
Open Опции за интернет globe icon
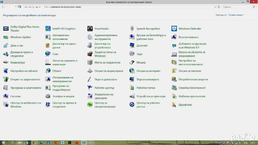[132, 71]
